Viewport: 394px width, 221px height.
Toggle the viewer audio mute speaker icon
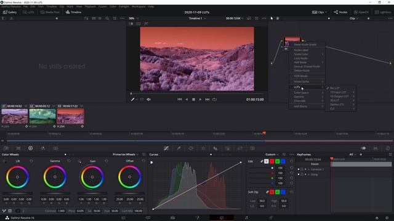point(148,99)
